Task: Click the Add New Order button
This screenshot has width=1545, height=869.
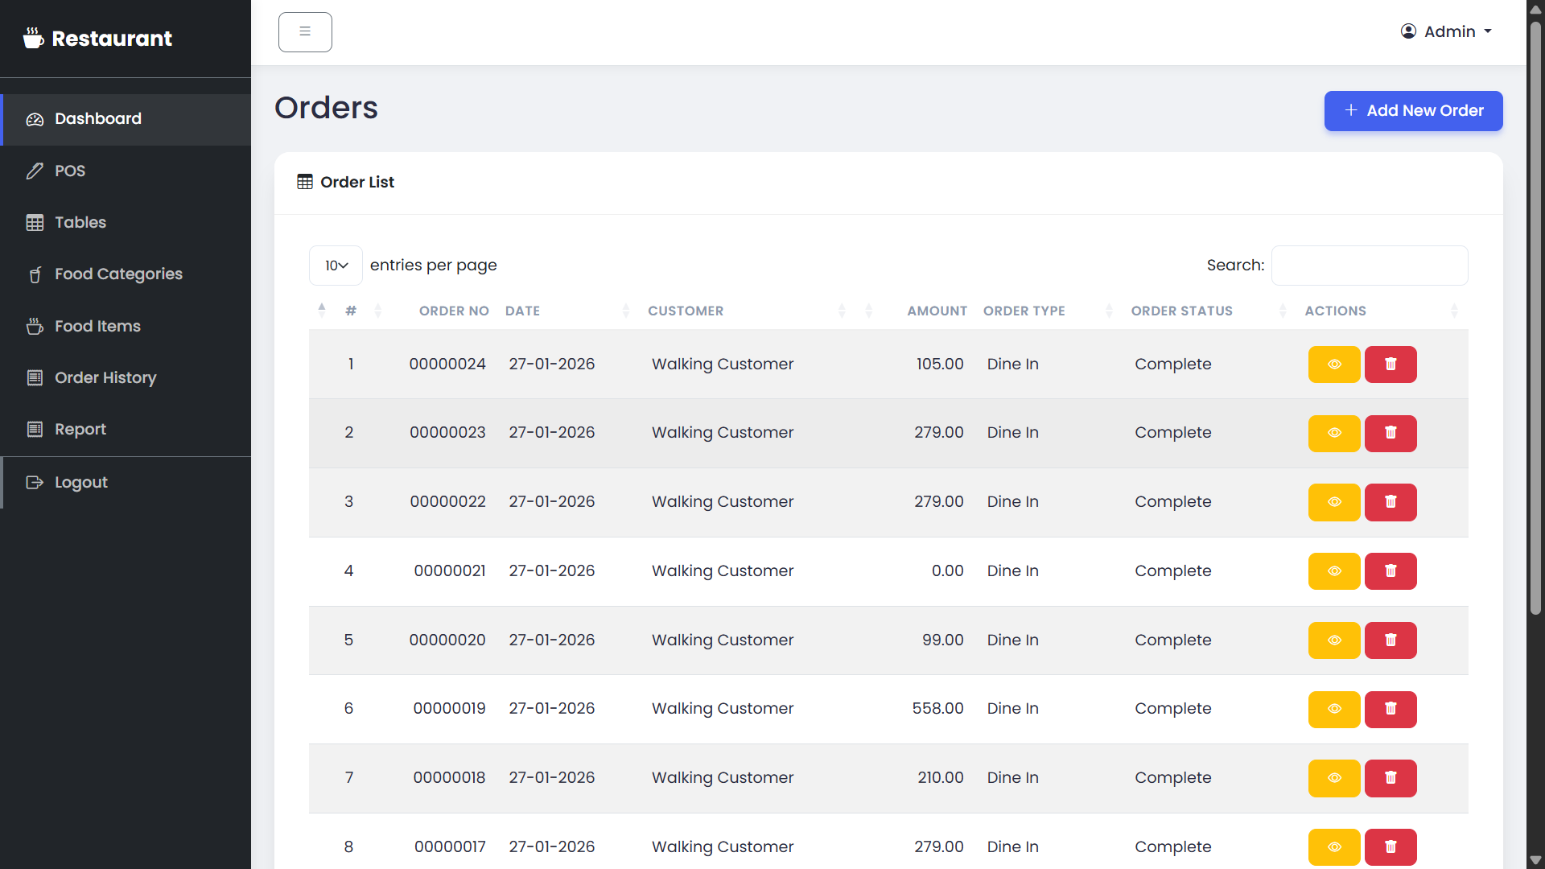Action: pyautogui.click(x=1413, y=111)
